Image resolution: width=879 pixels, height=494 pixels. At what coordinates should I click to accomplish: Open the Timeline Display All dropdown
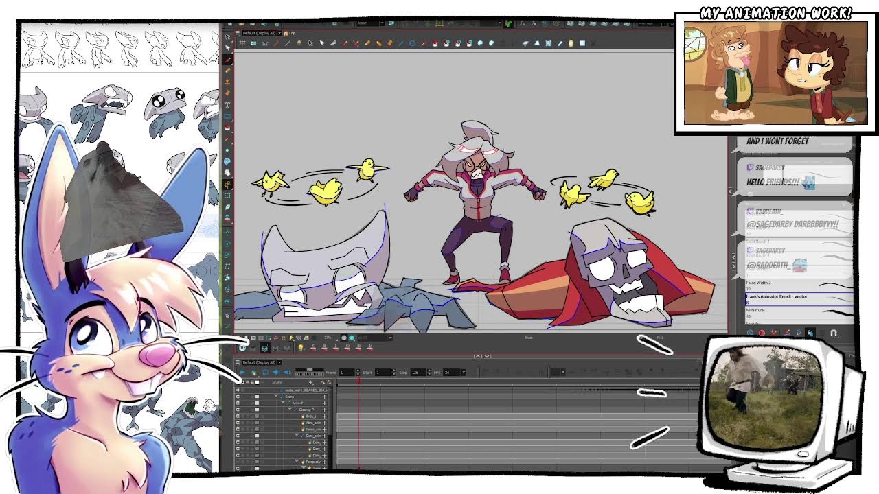(279, 362)
